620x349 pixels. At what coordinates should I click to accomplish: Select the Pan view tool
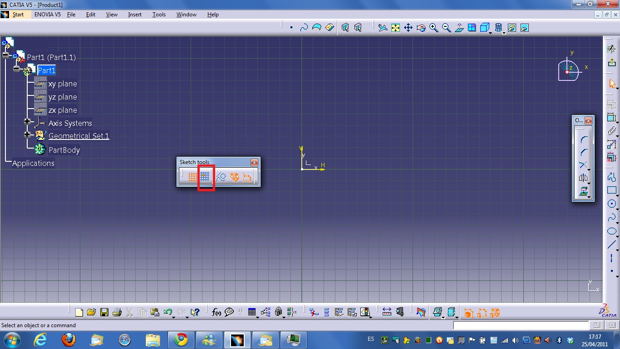point(408,28)
